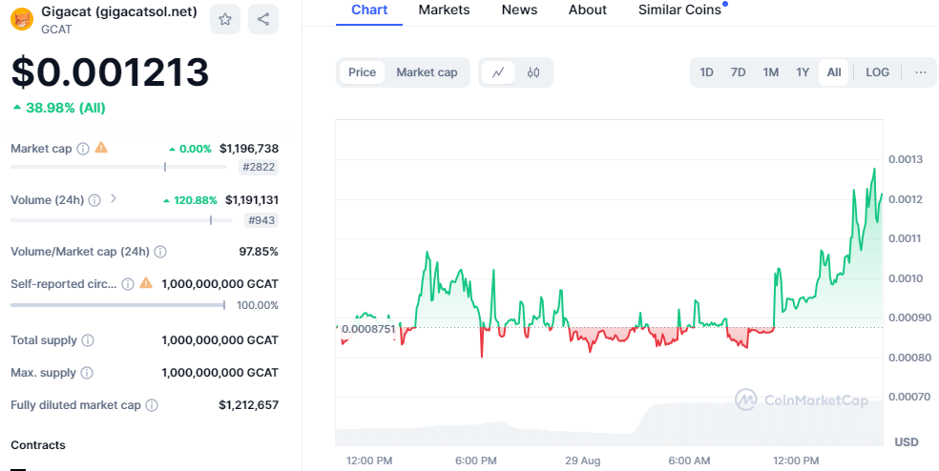939x471 pixels.
Task: Select the Price chart toggle
Action: pyautogui.click(x=363, y=72)
